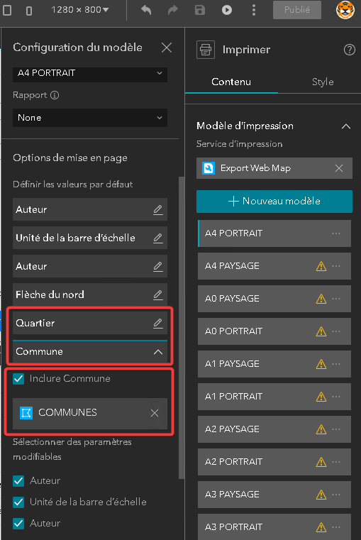Collapse the Commune section chevron
The height and width of the screenshot is (540, 361).
[x=158, y=352]
